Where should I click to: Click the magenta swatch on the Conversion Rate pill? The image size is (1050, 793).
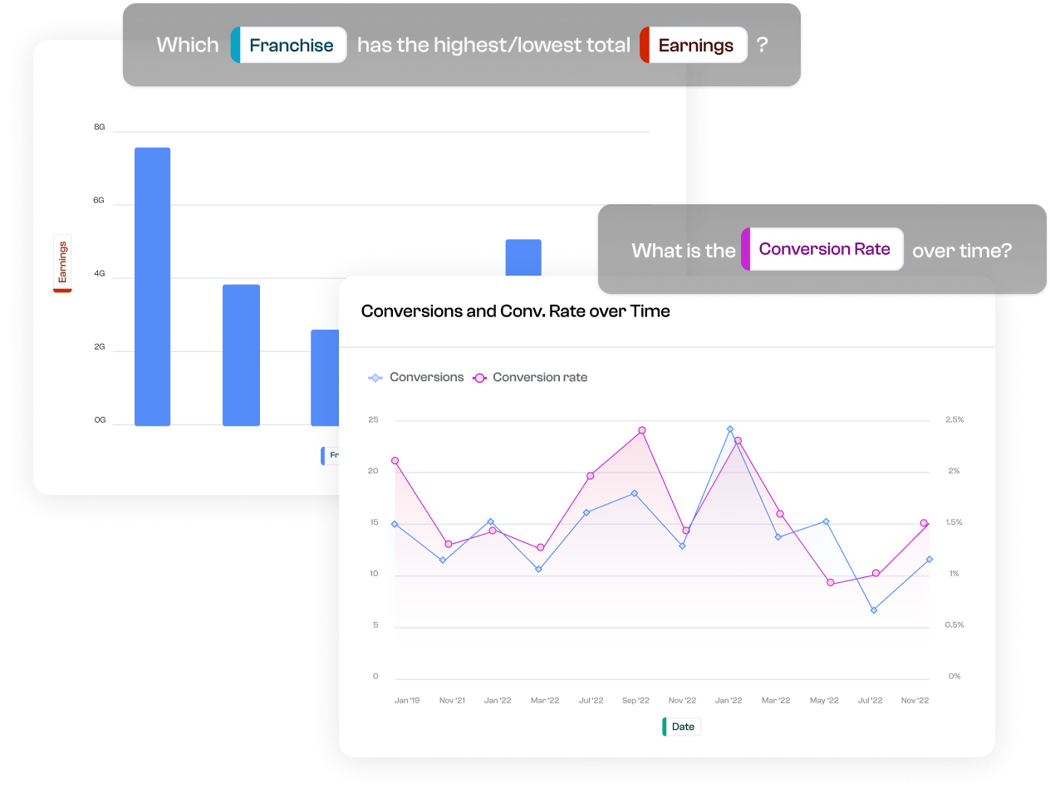coord(746,249)
